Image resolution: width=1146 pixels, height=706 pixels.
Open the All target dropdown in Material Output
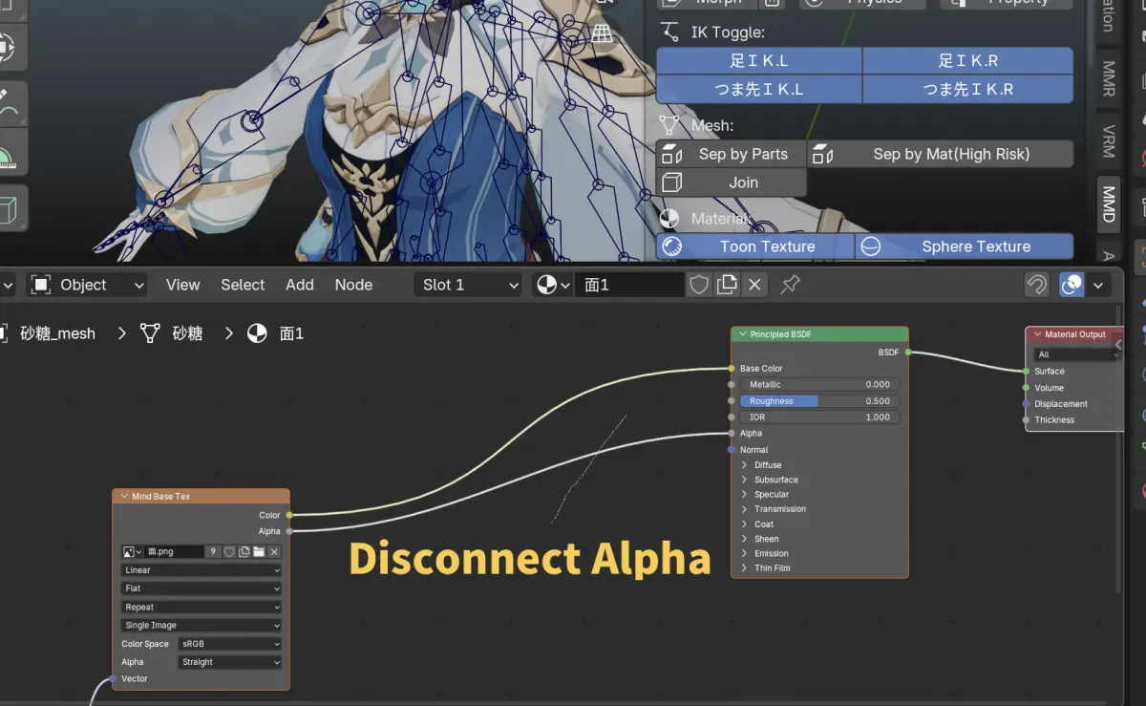1078,354
